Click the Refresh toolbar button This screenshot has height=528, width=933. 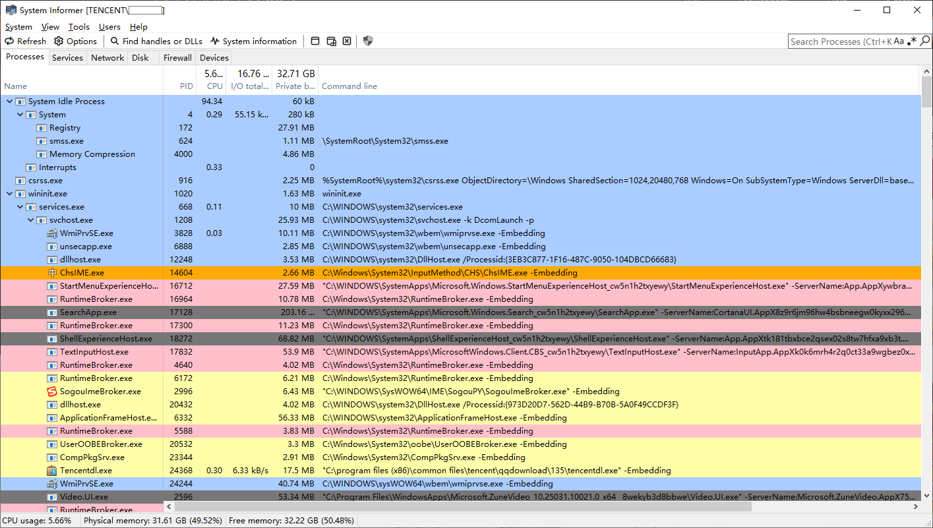pyautogui.click(x=26, y=41)
